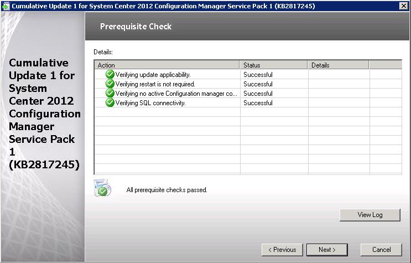Viewport: 411px width, 263px height.
Task: Go back with the Previous button
Action: pos(282,250)
